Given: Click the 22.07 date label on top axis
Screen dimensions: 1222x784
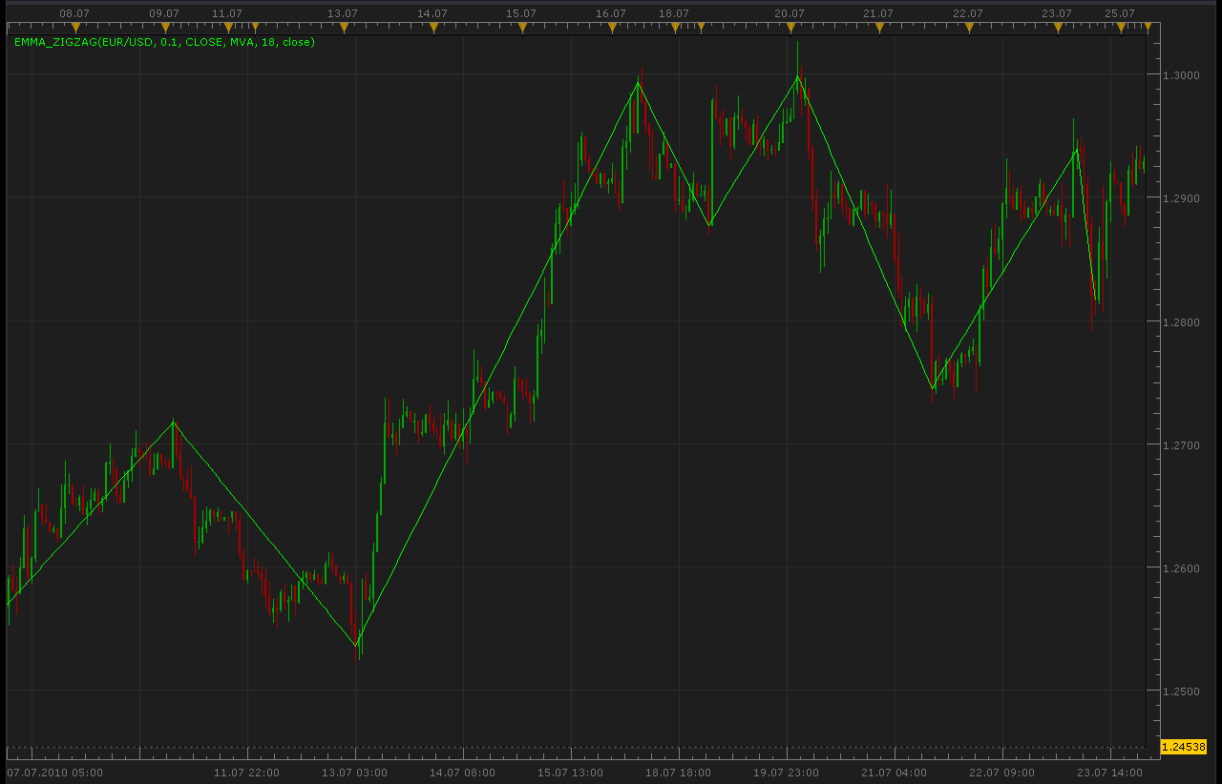Looking at the screenshot, I should click(968, 13).
